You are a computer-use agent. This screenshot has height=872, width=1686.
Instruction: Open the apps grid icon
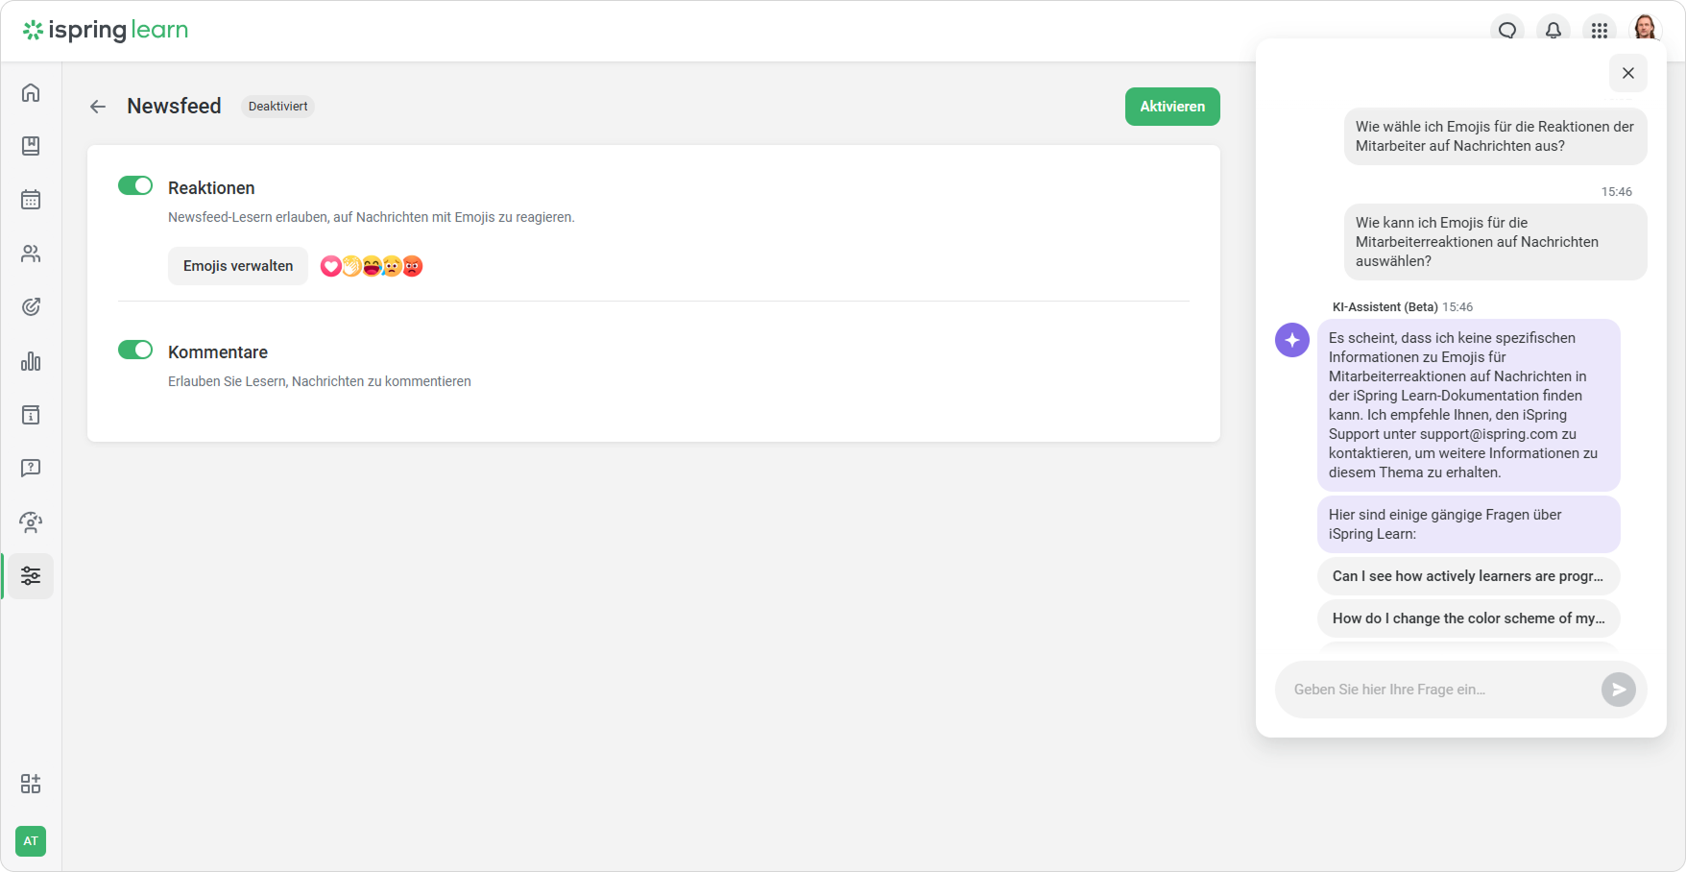pyautogui.click(x=1599, y=30)
